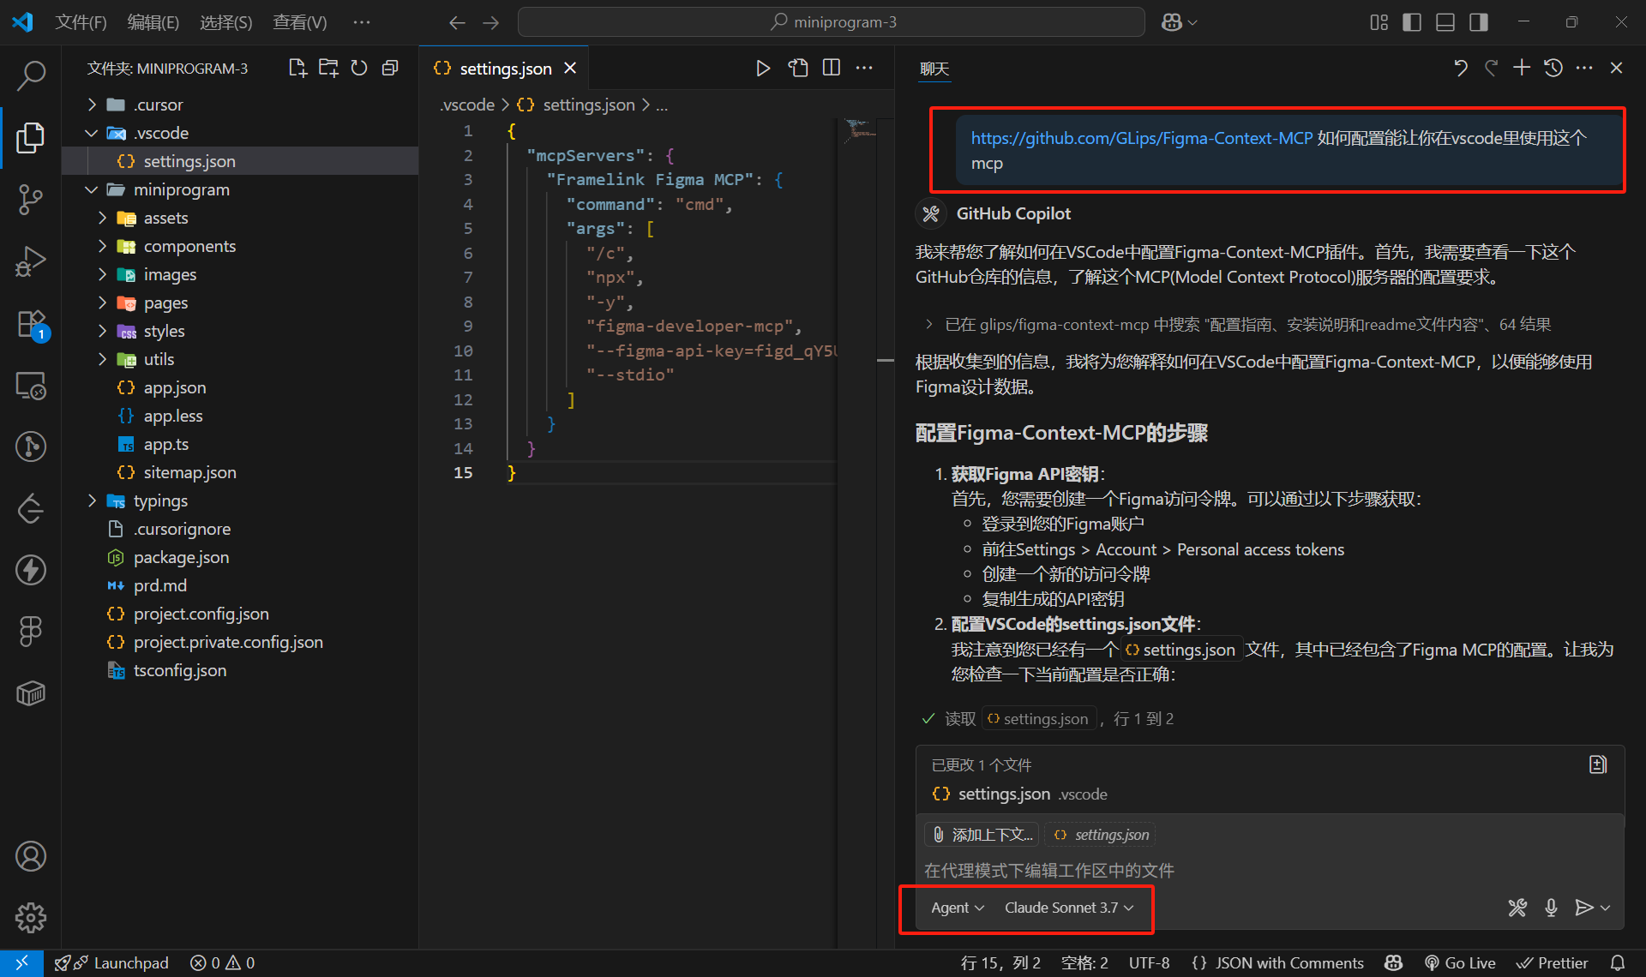Open the 选择(S) menu
Viewport: 1646px width, 977px height.
pos(226,22)
